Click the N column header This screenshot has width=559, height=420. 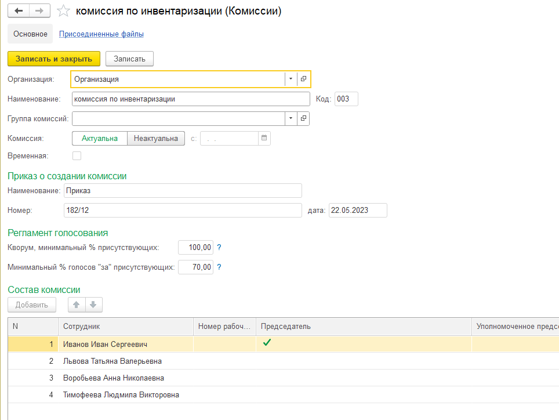33,326
